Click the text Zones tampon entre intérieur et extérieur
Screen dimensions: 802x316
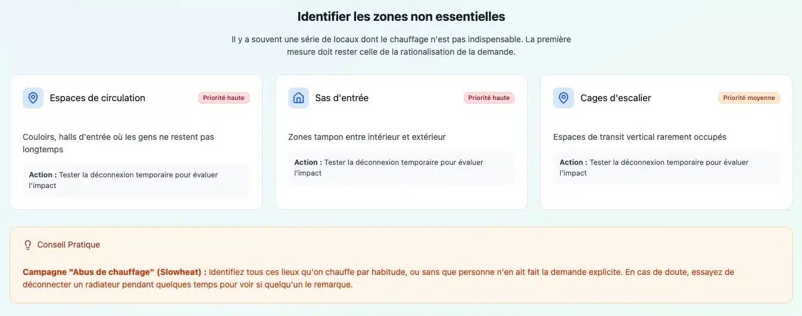[x=367, y=137]
